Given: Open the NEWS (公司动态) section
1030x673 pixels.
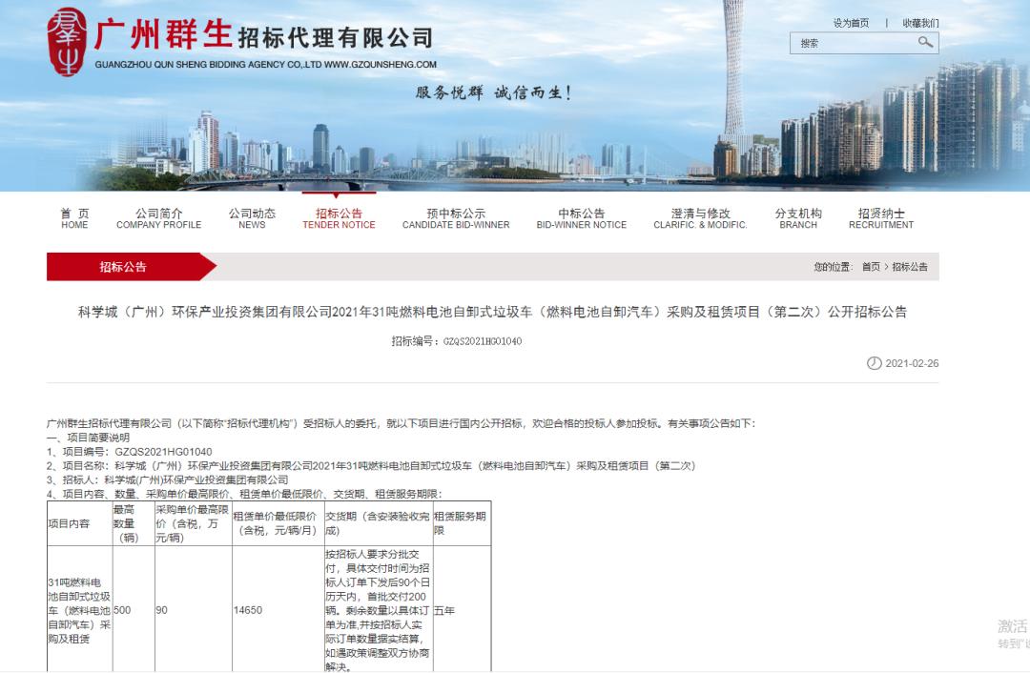Looking at the screenshot, I should click(253, 218).
